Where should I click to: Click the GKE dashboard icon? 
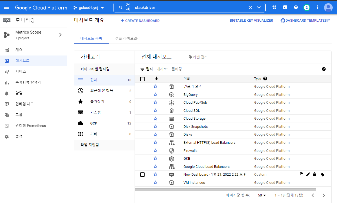coord(171,159)
